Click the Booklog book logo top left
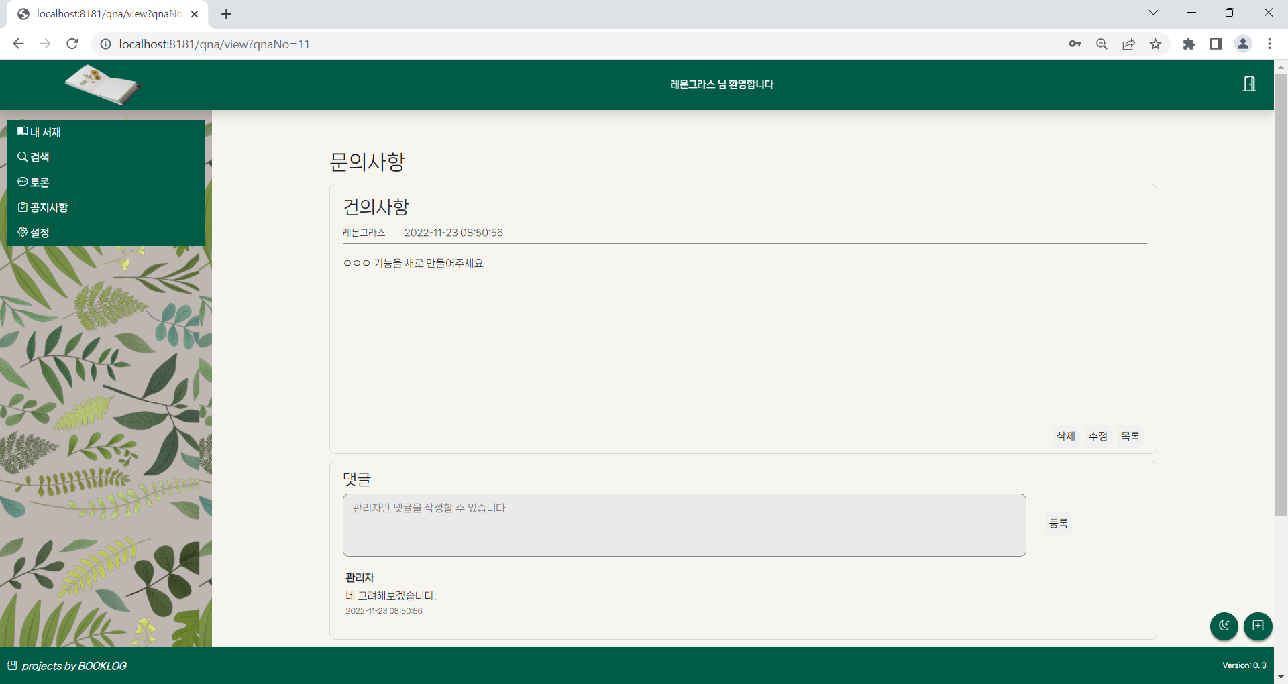The image size is (1288, 684). 102,84
